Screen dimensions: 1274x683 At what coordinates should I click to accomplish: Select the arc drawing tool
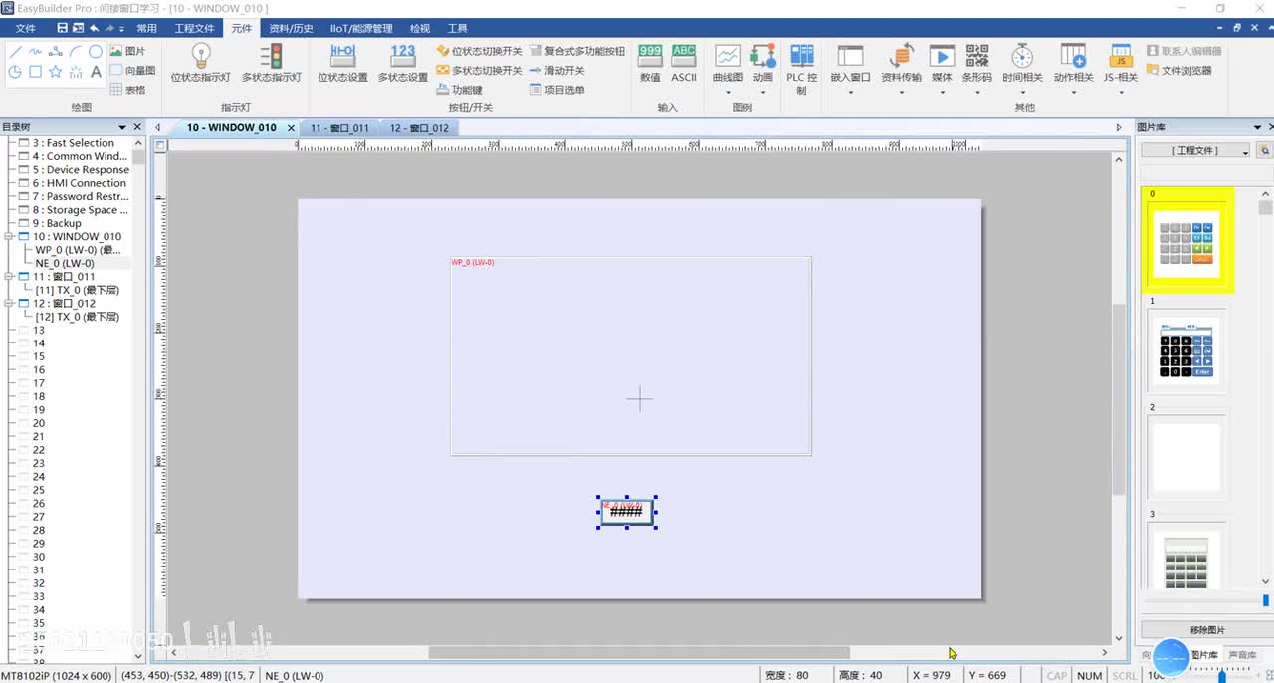(x=76, y=51)
